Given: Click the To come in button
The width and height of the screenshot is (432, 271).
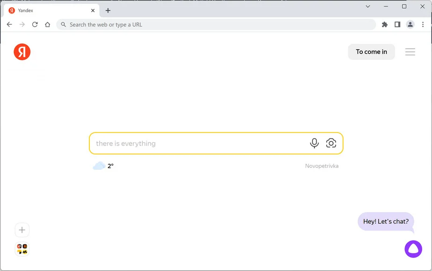Looking at the screenshot, I should 371,52.
